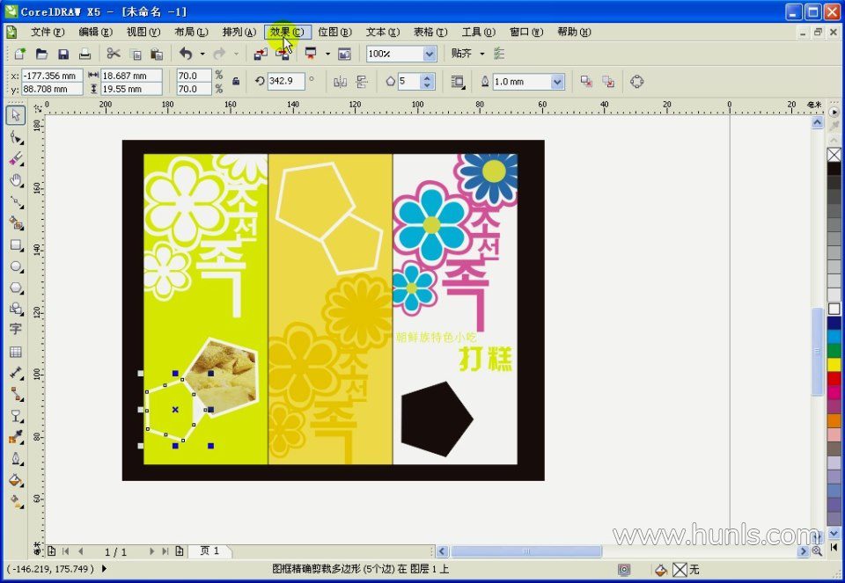Toggle horizontal mirror button
The width and height of the screenshot is (845, 583).
(341, 82)
